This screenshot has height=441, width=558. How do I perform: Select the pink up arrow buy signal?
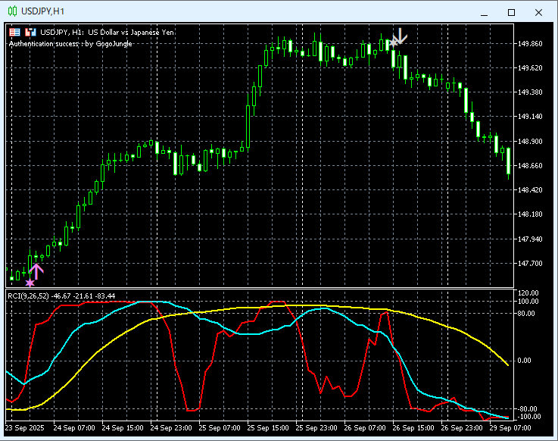pos(36,270)
